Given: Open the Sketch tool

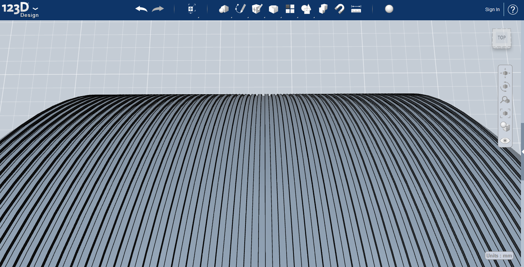Looking at the screenshot, I should tap(240, 9).
